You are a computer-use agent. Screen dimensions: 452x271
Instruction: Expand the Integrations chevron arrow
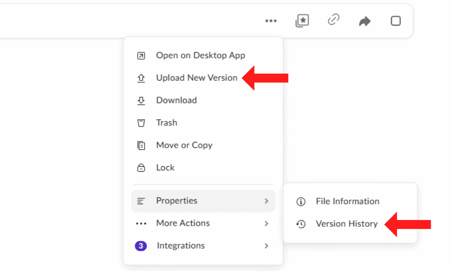point(266,246)
